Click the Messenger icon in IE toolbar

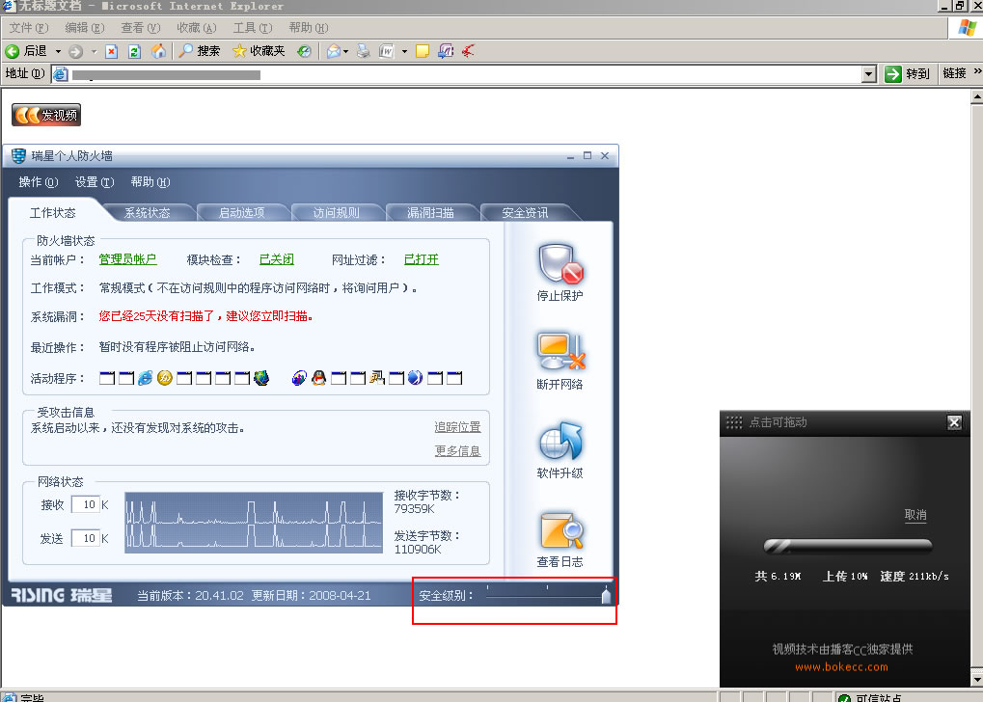coord(446,51)
